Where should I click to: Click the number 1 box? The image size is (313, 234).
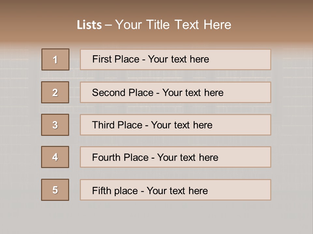click(55, 59)
